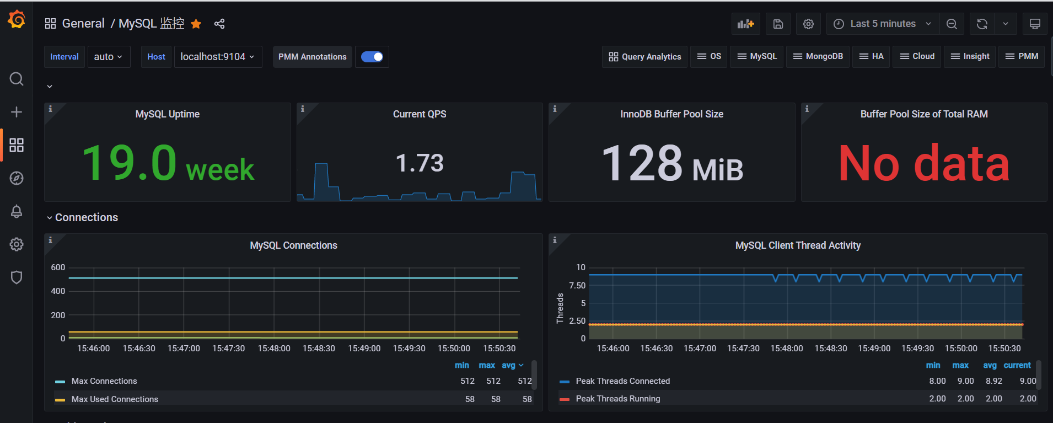The image size is (1053, 423).
Task: Toggle Max Connections series in legend
Action: tap(104, 381)
